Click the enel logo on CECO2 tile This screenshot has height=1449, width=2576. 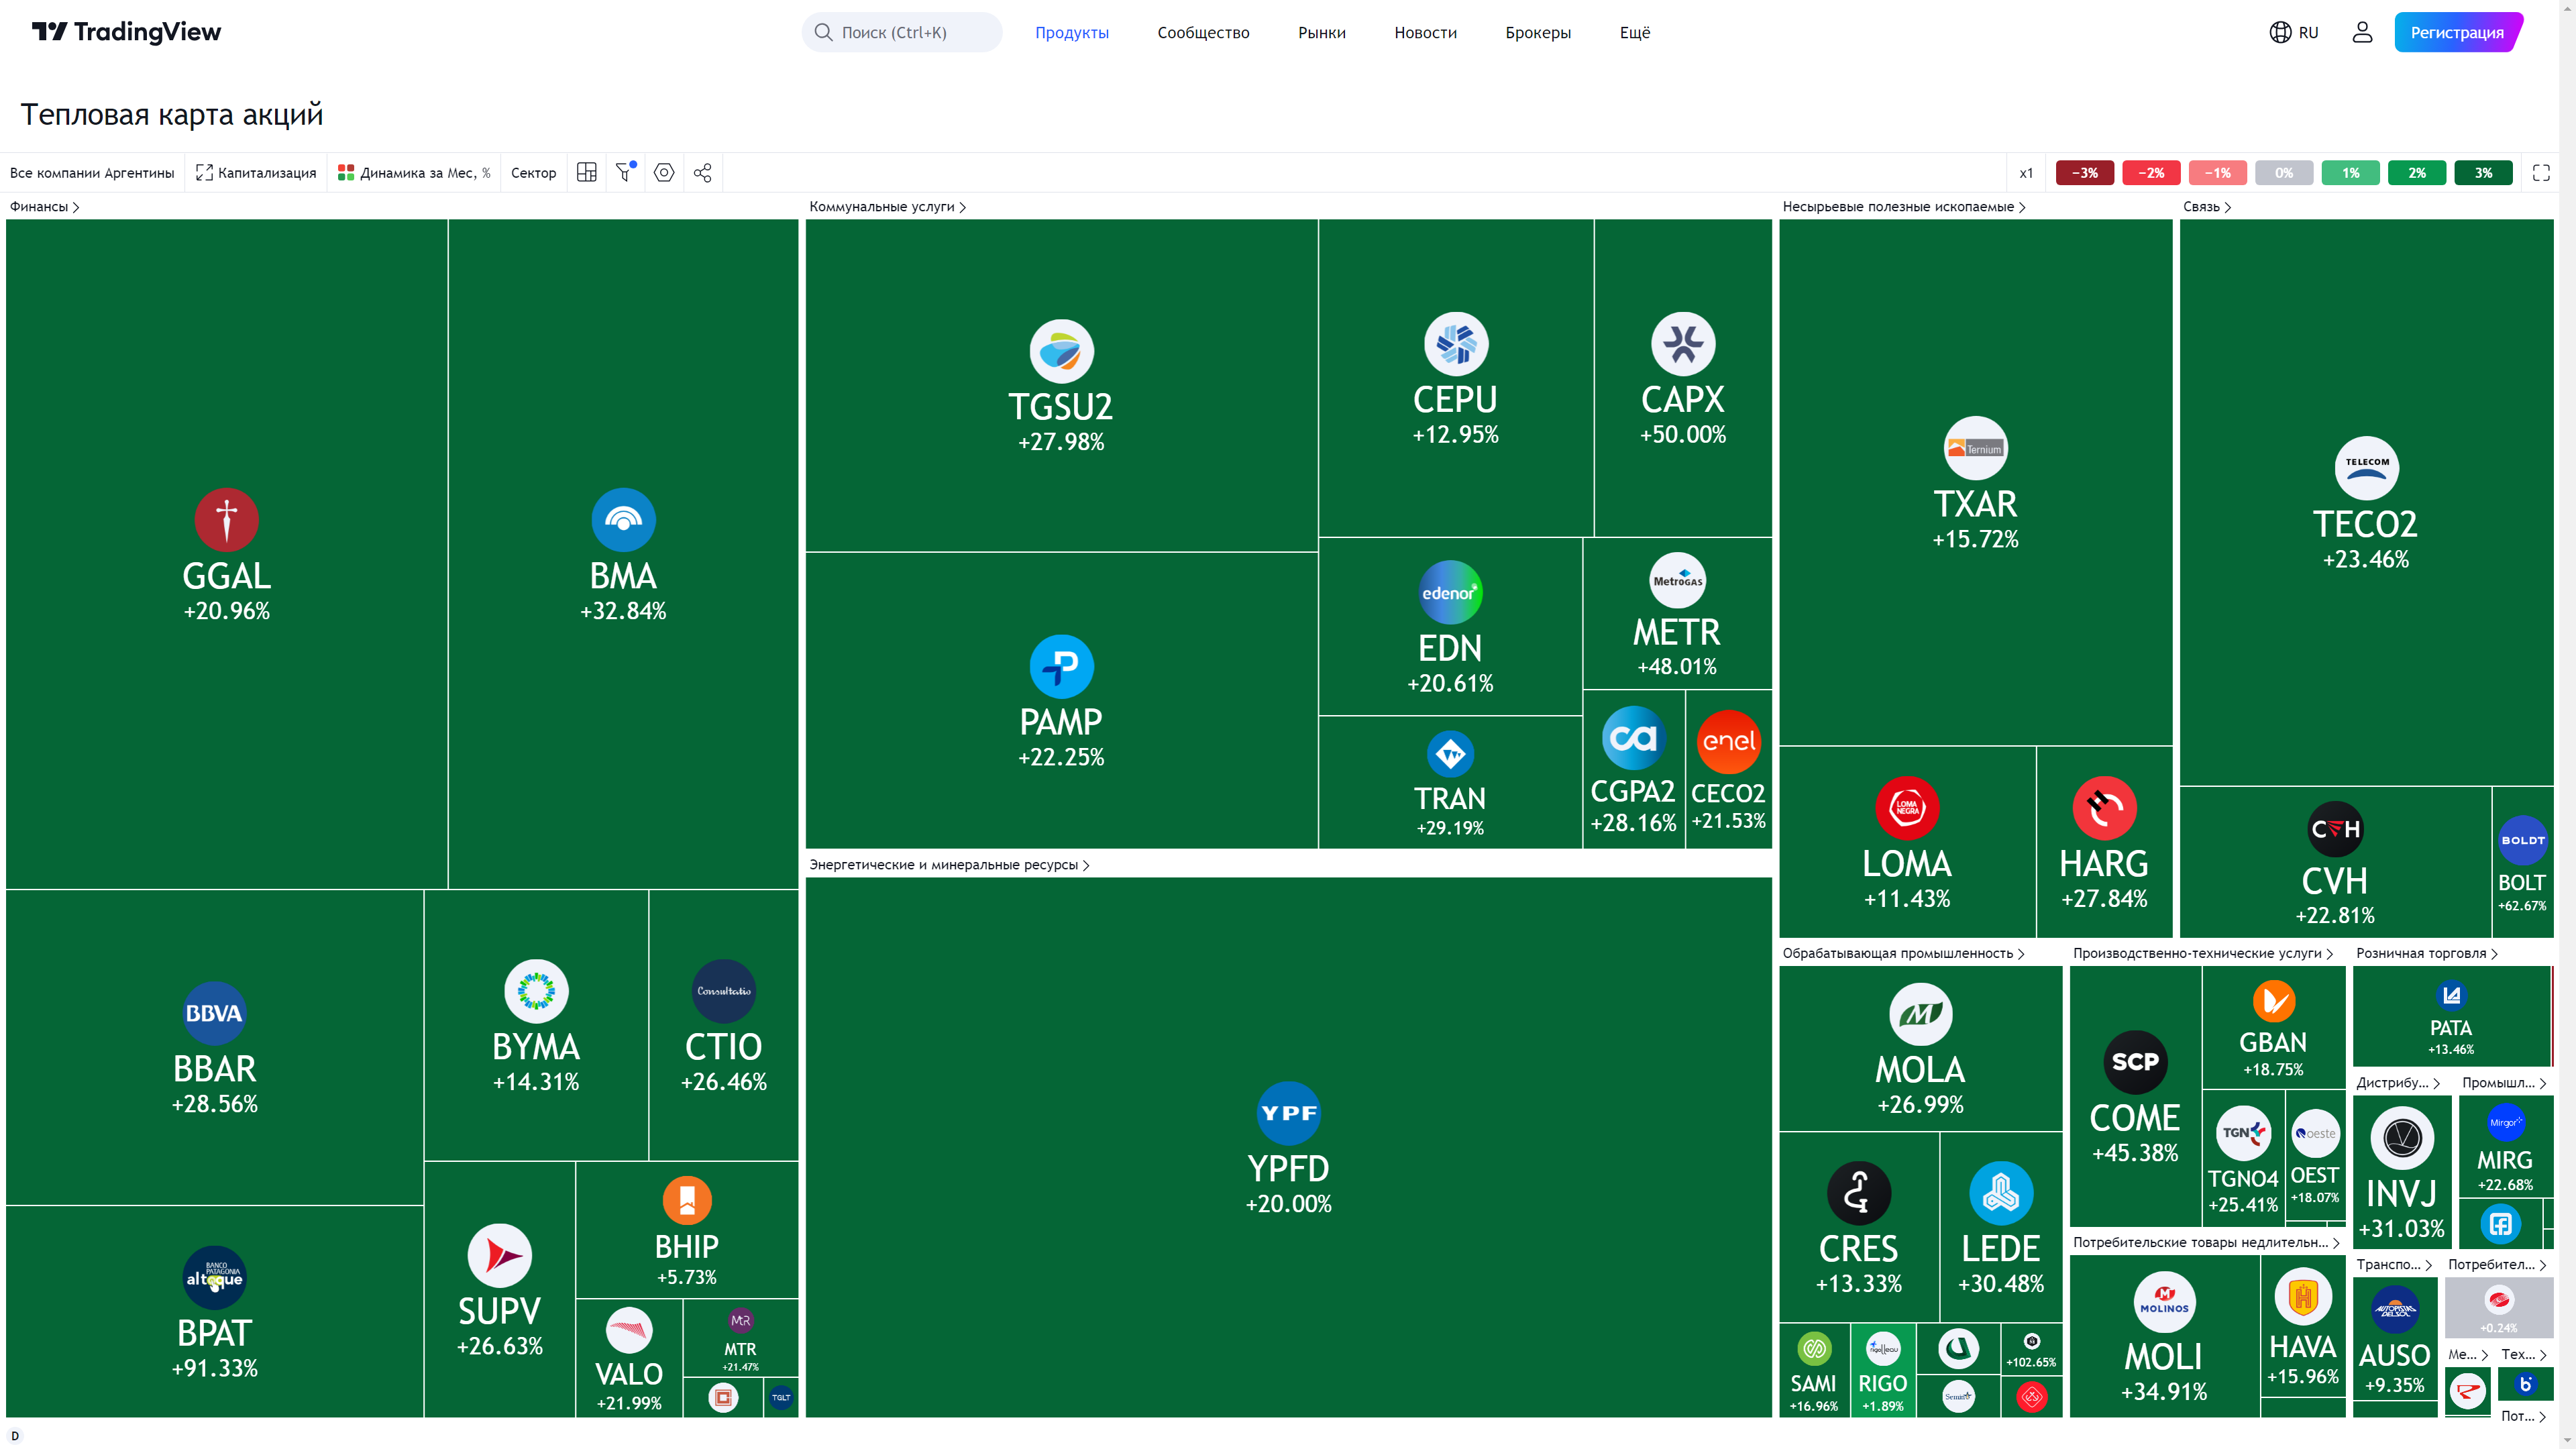click(x=1729, y=742)
